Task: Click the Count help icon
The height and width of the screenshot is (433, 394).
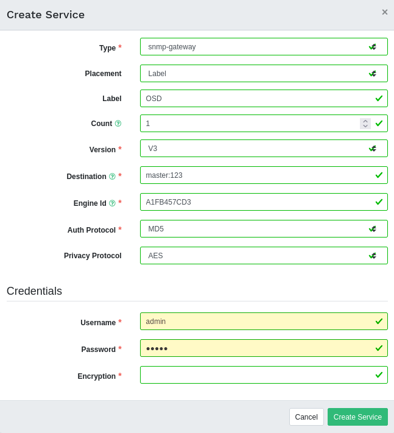Action: click(x=118, y=124)
